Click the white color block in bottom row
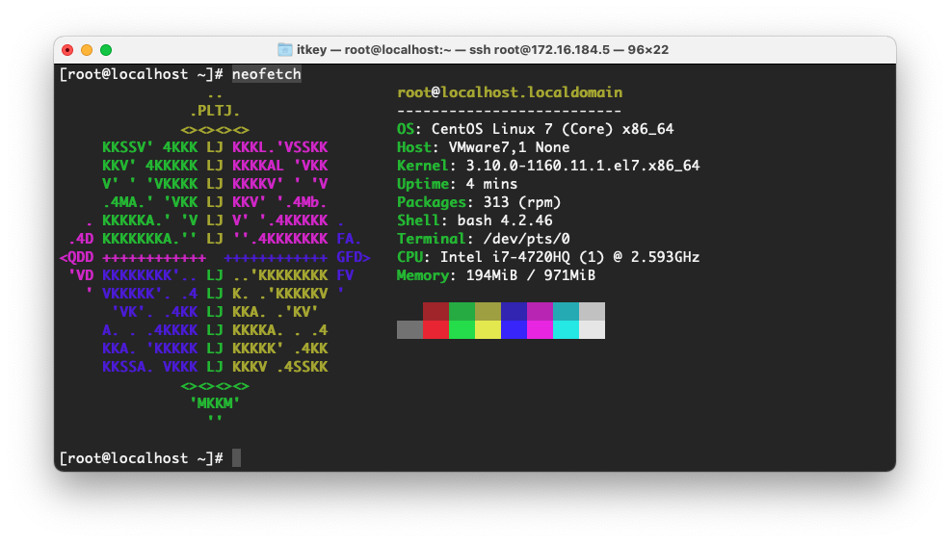950x543 pixels. click(x=592, y=329)
